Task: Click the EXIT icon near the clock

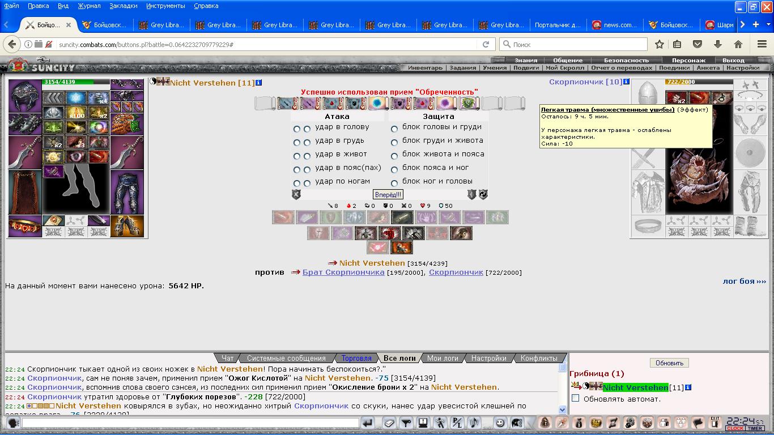Action: pyautogui.click(x=715, y=421)
